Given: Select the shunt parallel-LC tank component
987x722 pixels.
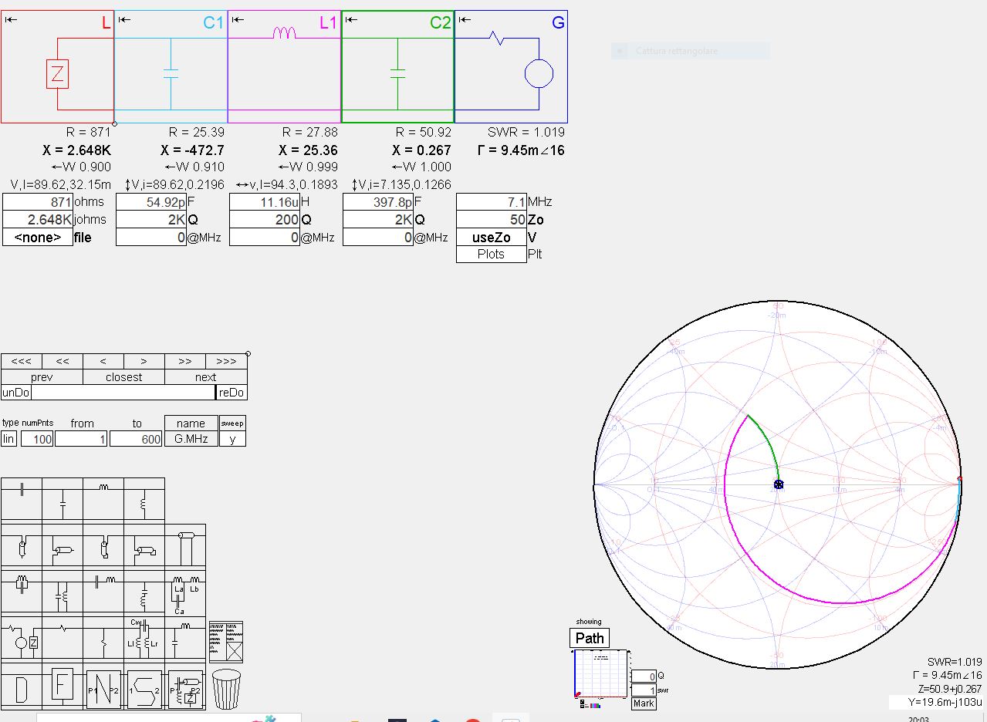Looking at the screenshot, I should click(x=63, y=592).
